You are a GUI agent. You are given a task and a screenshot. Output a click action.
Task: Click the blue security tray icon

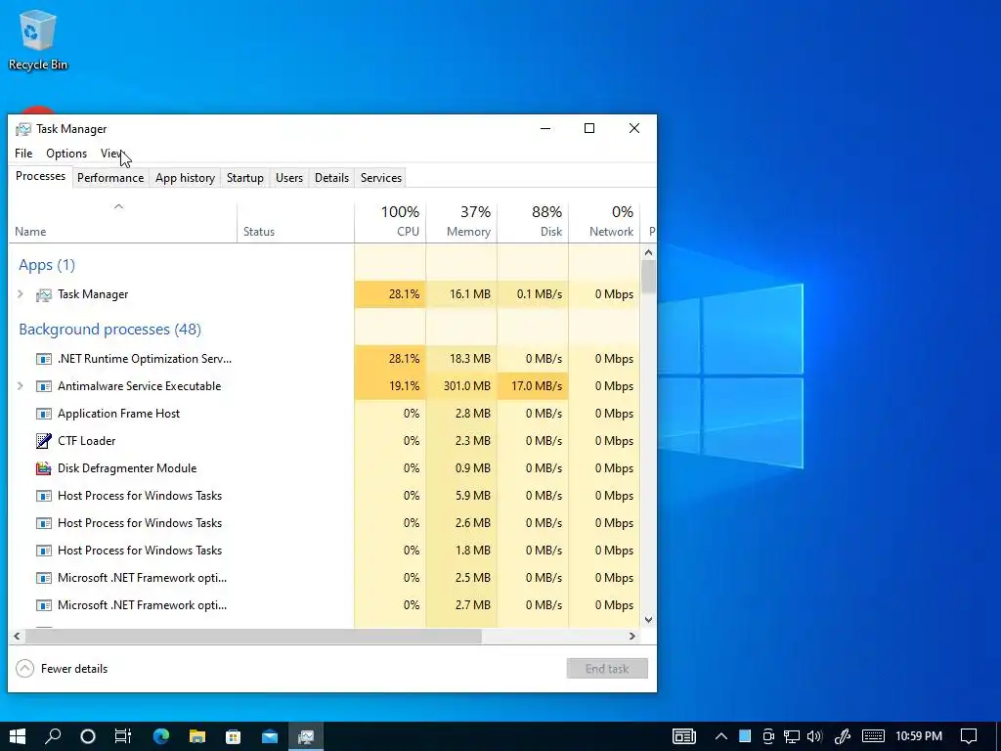point(745,736)
